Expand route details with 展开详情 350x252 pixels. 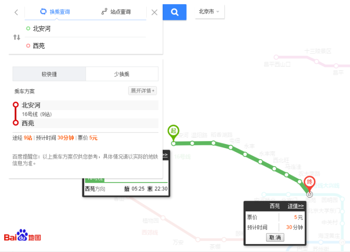coord(142,91)
